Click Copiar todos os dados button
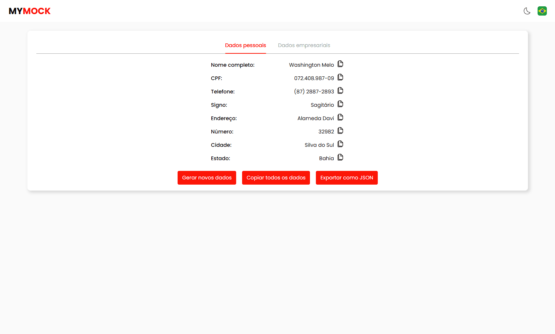 pos(276,178)
